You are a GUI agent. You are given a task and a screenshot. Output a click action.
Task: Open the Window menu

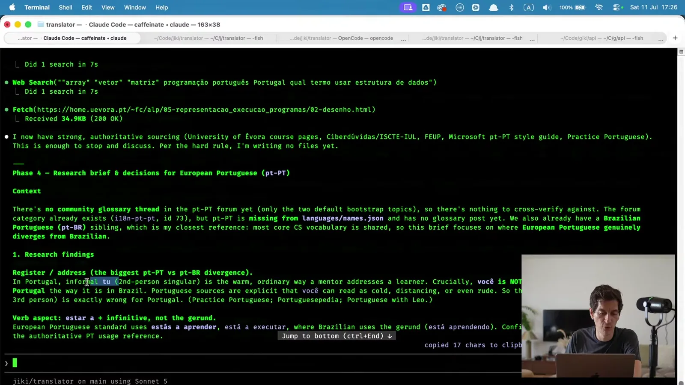coord(135,7)
